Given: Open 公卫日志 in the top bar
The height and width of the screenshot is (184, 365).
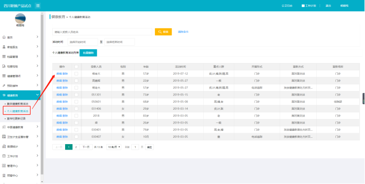Looking at the screenshot, I should coord(287,5).
